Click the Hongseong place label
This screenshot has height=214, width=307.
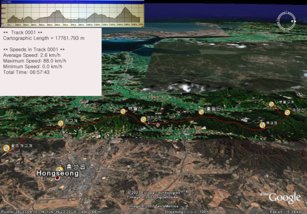(57, 173)
